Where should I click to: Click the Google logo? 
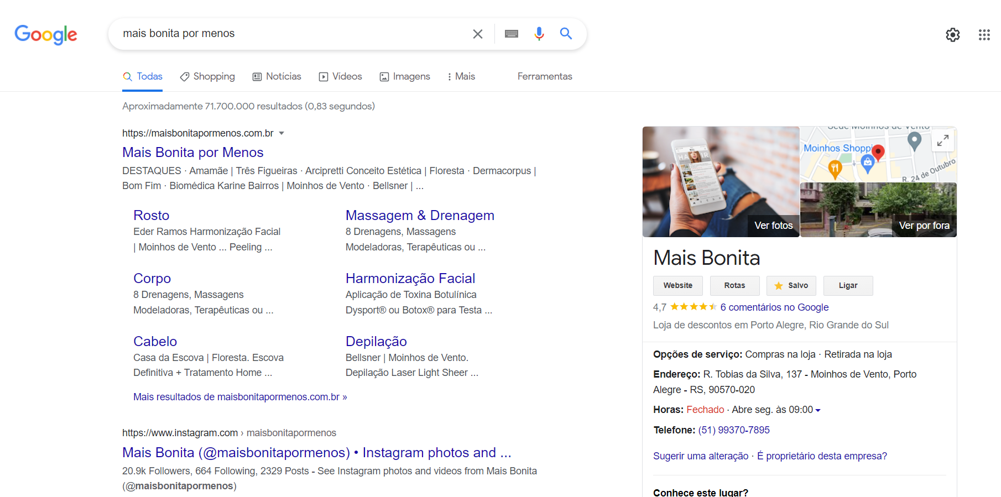pos(46,35)
